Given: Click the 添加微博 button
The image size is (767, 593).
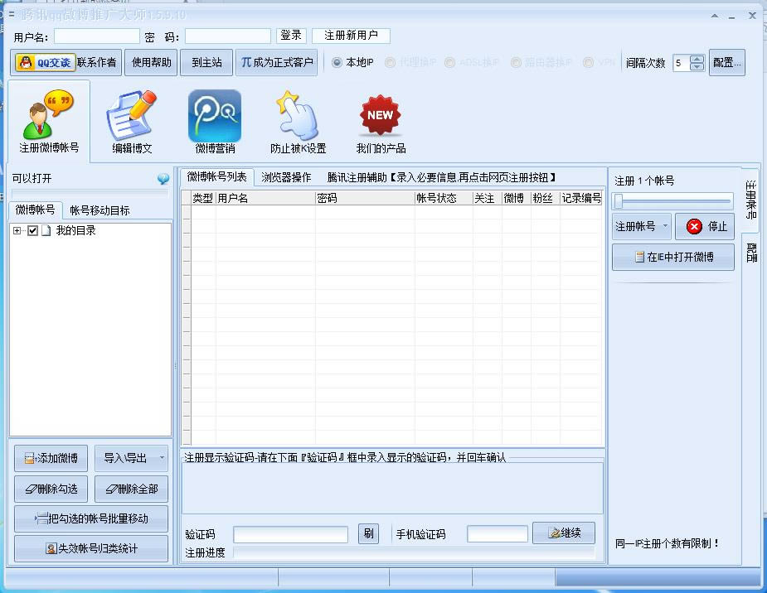Looking at the screenshot, I should point(51,458).
